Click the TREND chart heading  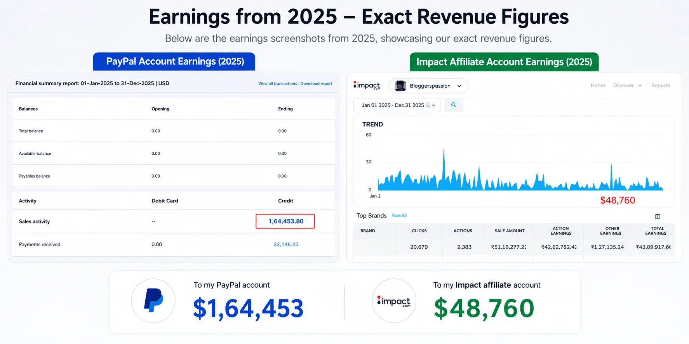(x=372, y=124)
